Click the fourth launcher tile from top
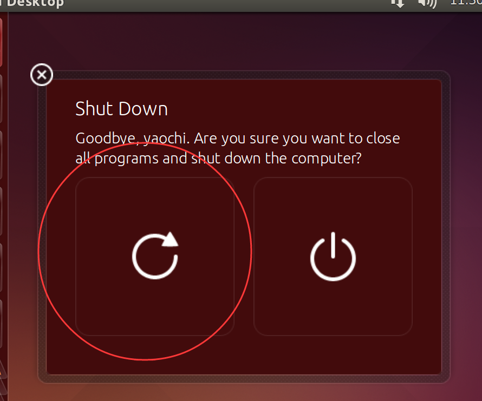The image size is (482, 401). (x=1, y=211)
